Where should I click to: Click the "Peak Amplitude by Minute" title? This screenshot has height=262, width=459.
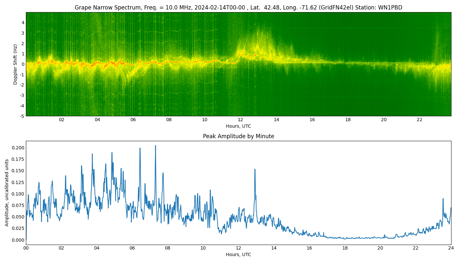[238, 136]
